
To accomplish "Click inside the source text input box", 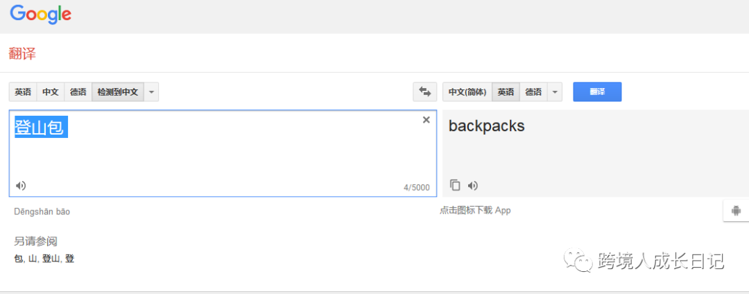I will click(223, 153).
